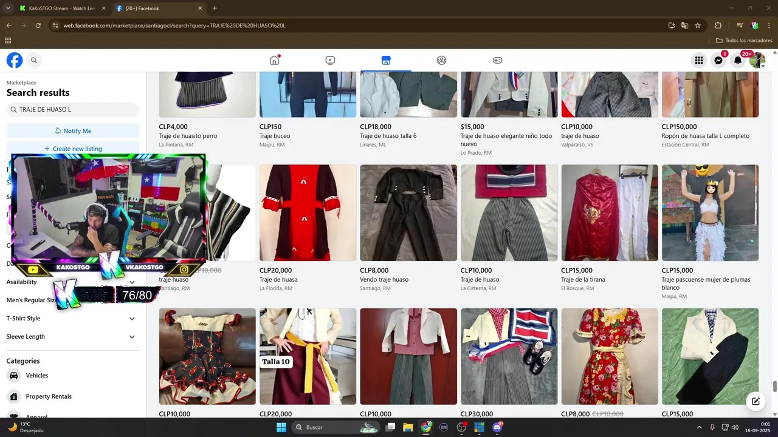Click the Notify Me button

pos(73,130)
